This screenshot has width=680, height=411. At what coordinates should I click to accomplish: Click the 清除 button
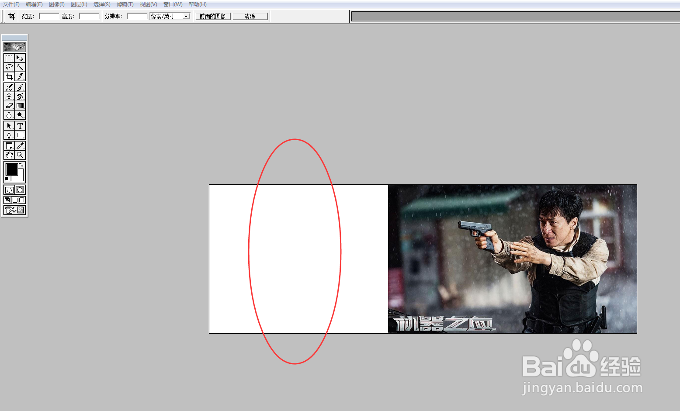click(250, 16)
